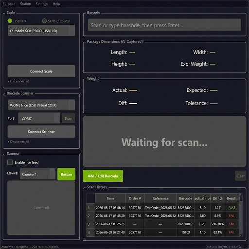Click the Connect Scale button
This screenshot has width=249, height=249.
pyautogui.click(x=41, y=71)
